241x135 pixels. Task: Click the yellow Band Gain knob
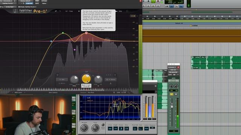[x=86, y=79]
